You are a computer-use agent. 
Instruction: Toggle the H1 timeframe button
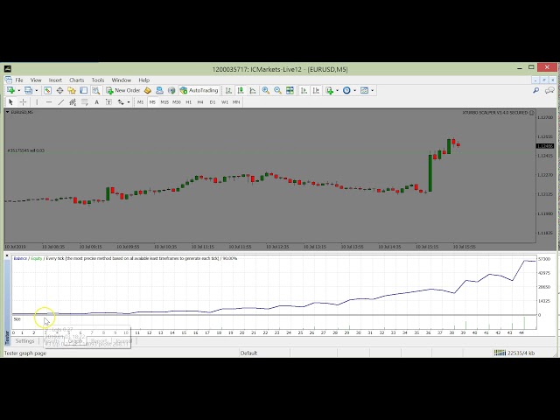click(x=188, y=101)
